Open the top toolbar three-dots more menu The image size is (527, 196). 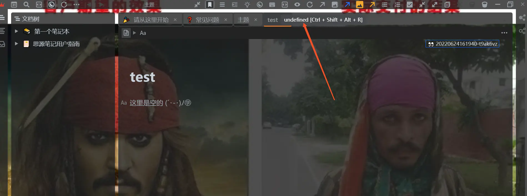(76, 4)
